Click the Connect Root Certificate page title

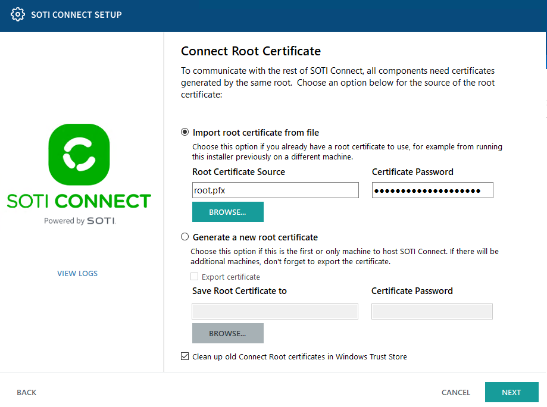point(251,51)
